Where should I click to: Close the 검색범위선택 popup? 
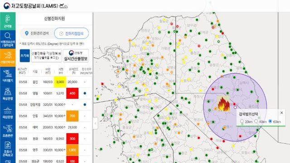(282, 113)
